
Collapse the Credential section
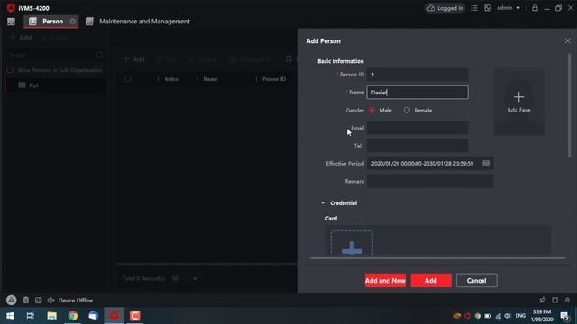click(323, 203)
